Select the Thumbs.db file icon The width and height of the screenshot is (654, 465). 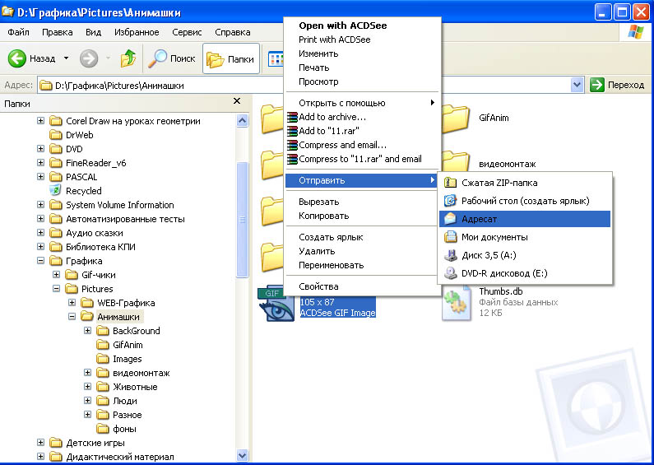(457, 303)
